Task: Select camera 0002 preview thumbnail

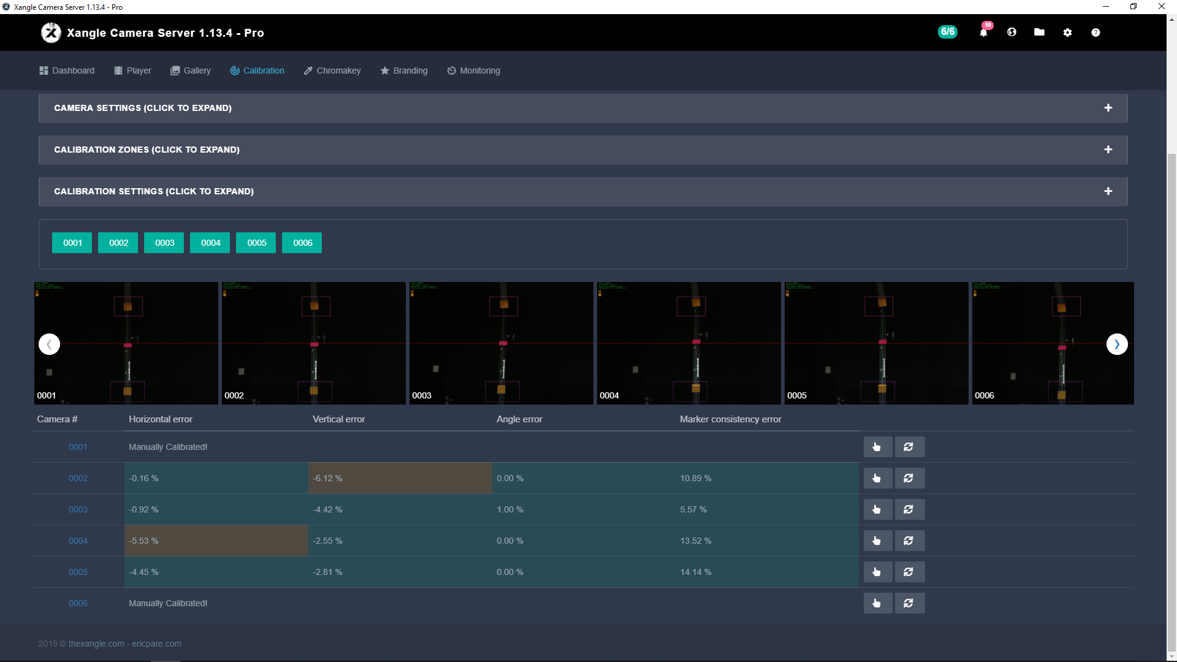Action: tap(314, 343)
